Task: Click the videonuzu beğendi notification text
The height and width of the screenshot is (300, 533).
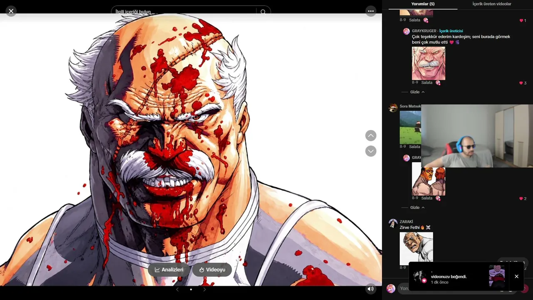Action: 449,276
